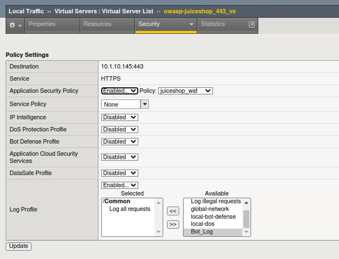339x259 pixels.
Task: Open the Statistics tab
Action: click(x=228, y=25)
